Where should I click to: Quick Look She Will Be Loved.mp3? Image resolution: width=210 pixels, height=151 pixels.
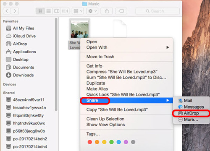(x=126, y=95)
